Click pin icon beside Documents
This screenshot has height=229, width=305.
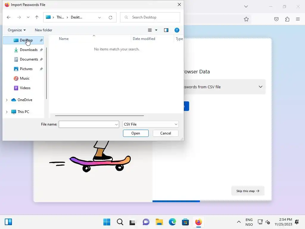(x=41, y=59)
